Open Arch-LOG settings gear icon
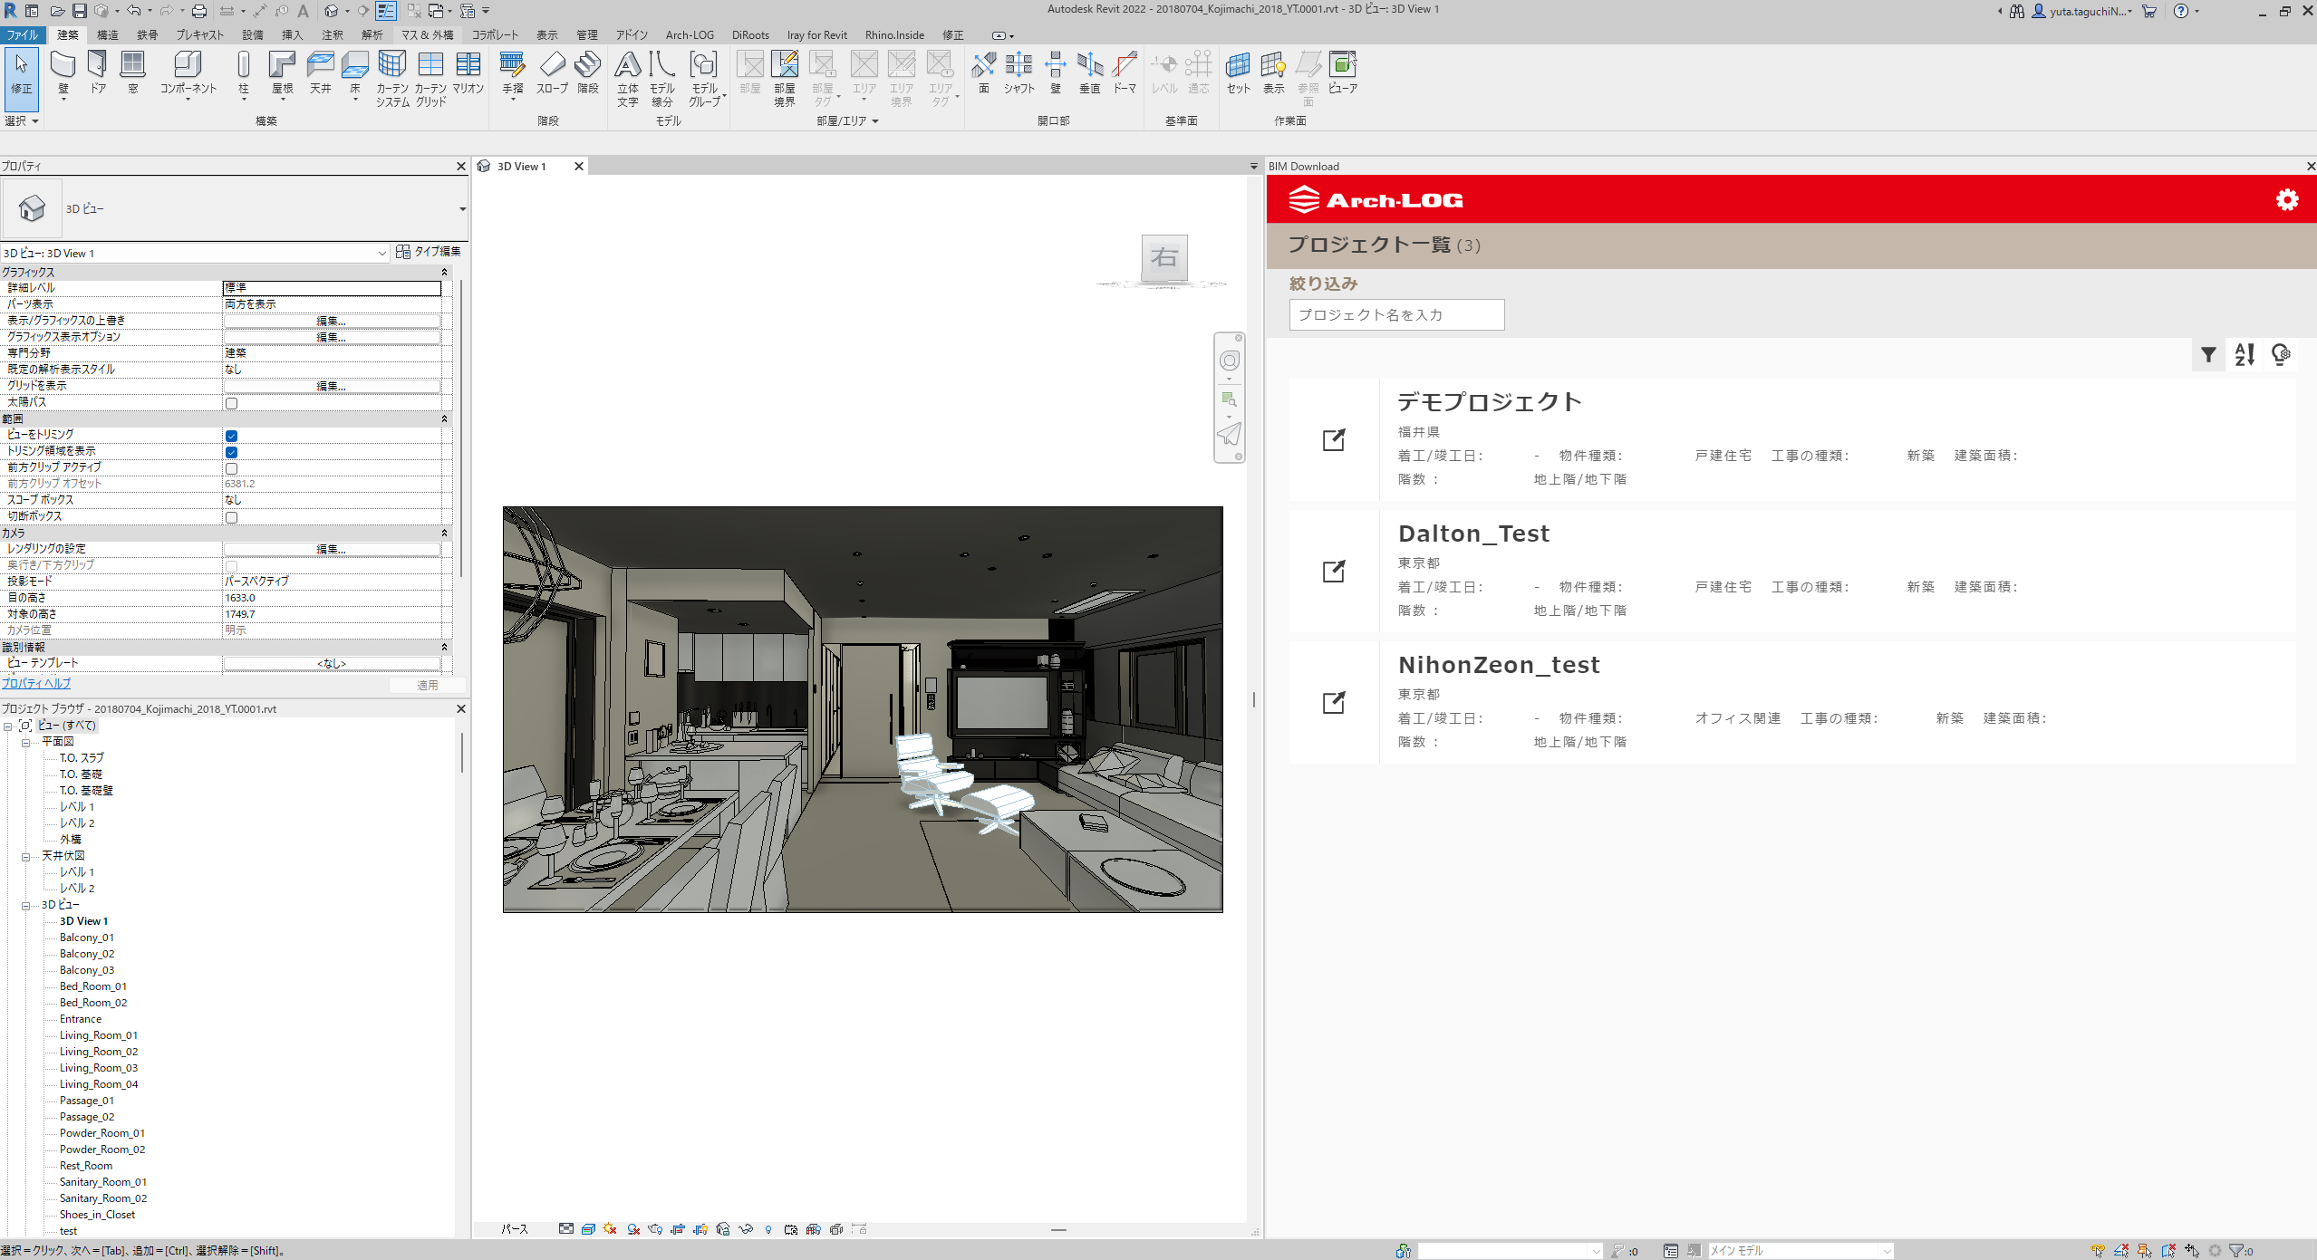 point(2286,200)
